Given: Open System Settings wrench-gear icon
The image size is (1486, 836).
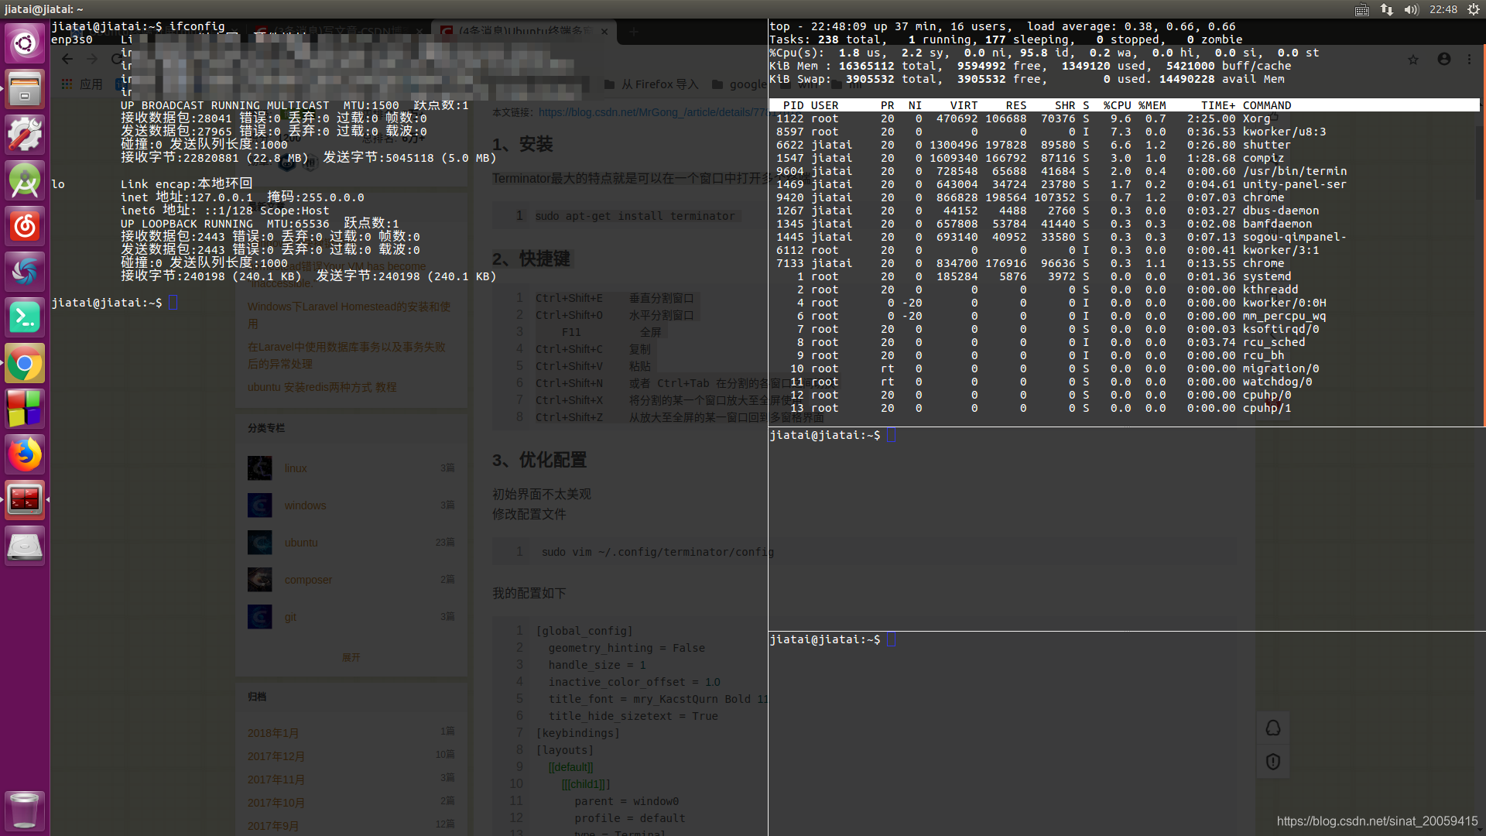Looking at the screenshot, I should (25, 134).
